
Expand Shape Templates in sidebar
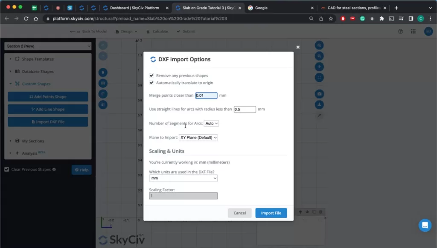click(38, 59)
